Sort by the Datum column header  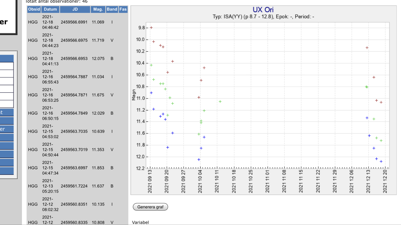coord(50,9)
